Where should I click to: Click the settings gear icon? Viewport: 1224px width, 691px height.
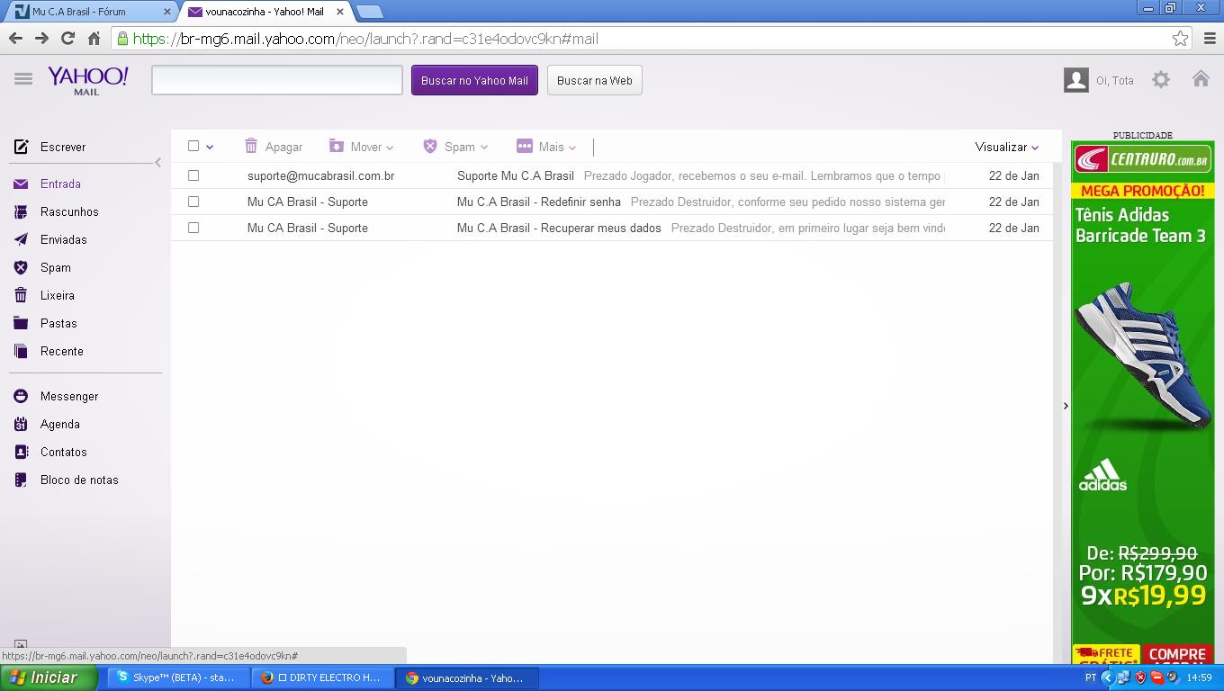pyautogui.click(x=1161, y=80)
